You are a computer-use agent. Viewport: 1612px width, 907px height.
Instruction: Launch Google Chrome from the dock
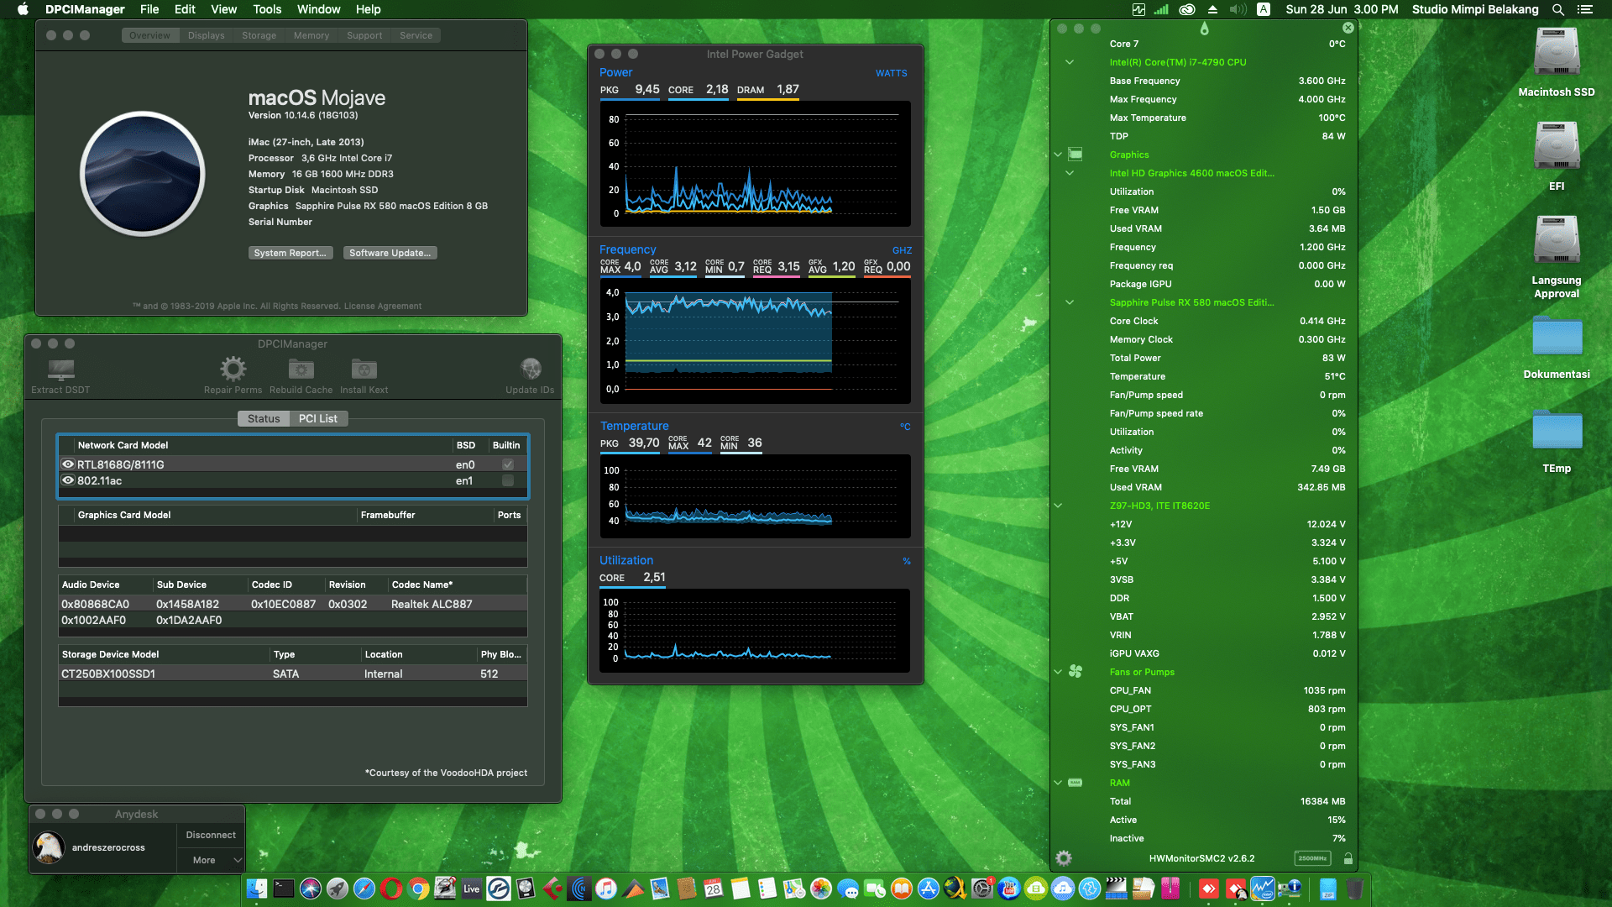[x=418, y=888]
